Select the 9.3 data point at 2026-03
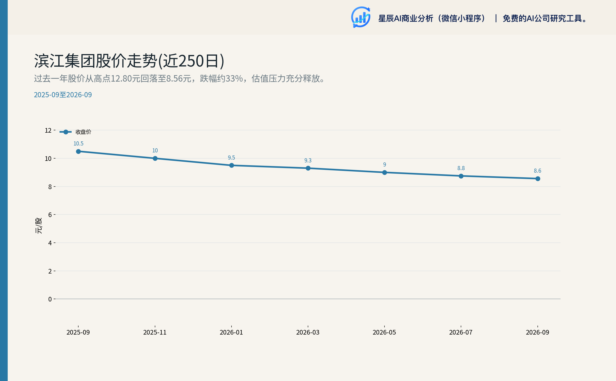 click(308, 168)
